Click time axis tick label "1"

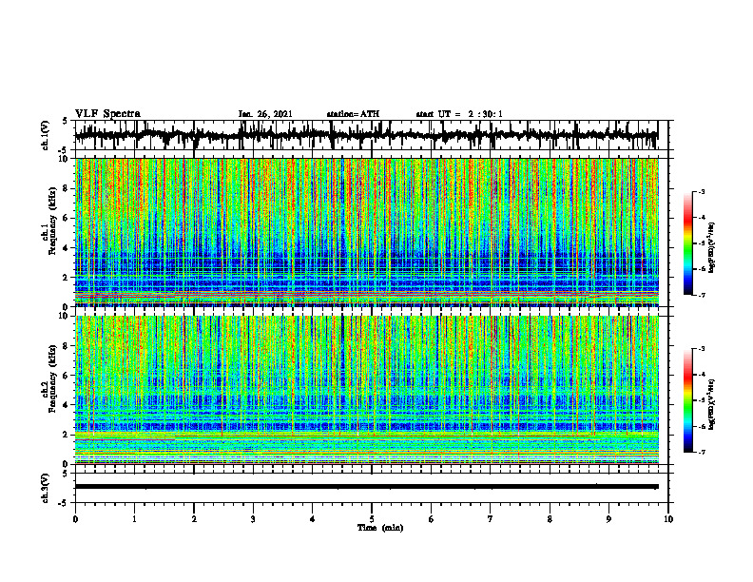point(134,519)
